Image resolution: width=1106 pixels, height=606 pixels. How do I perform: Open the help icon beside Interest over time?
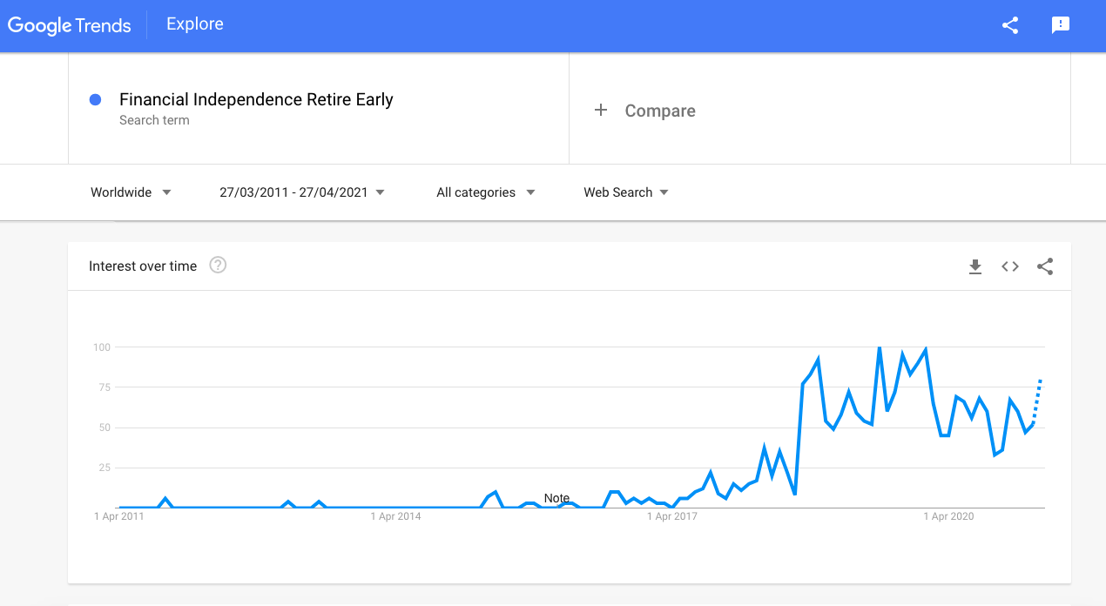pyautogui.click(x=218, y=265)
